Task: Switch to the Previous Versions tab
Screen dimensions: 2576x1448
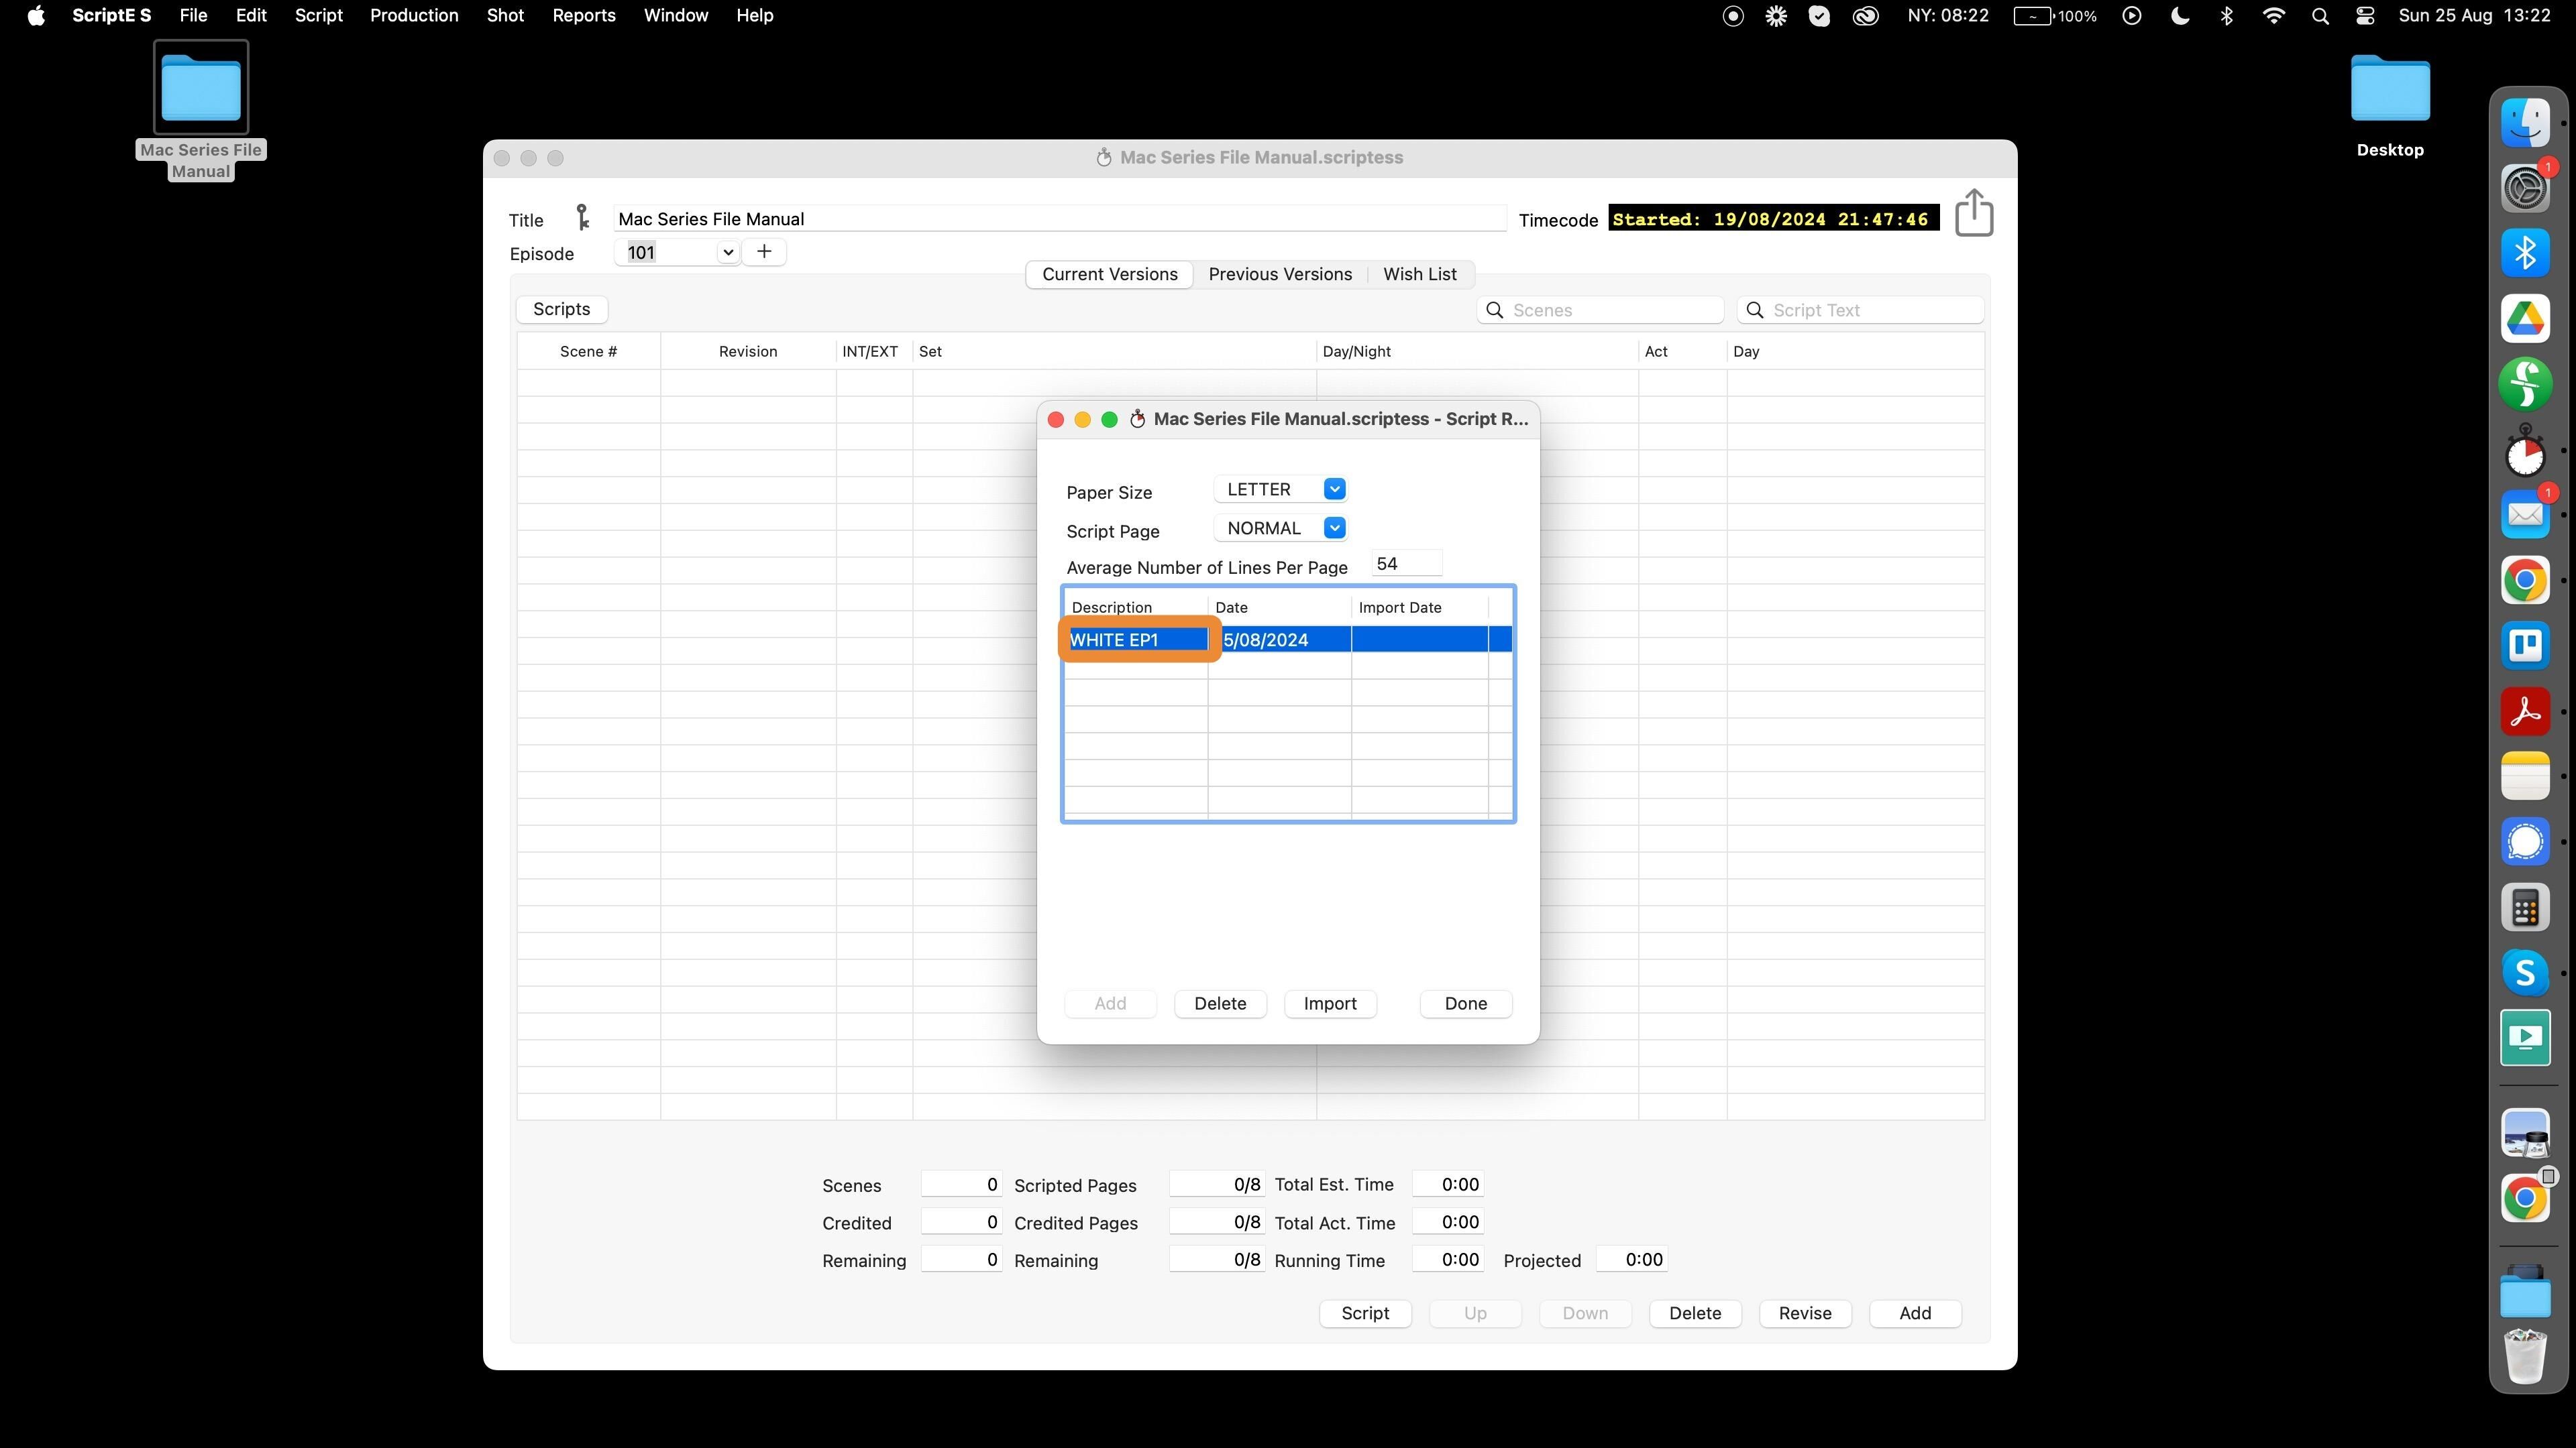Action: tap(1280, 274)
